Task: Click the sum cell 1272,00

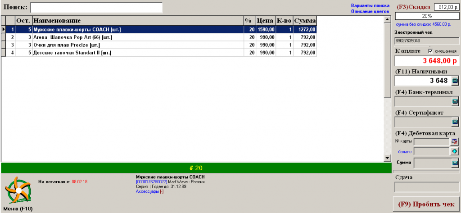Action: click(x=305, y=29)
